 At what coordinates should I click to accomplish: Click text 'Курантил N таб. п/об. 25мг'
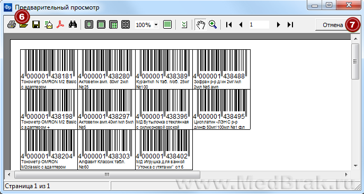(163, 82)
